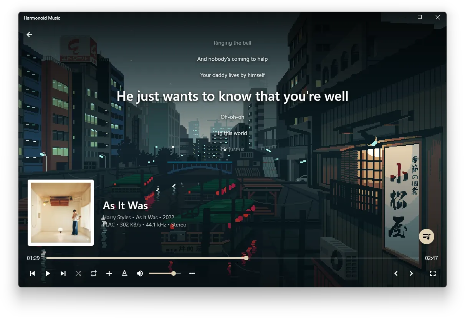This screenshot has width=465, height=318.
Task: Enter fullscreen mode
Action: click(x=433, y=273)
